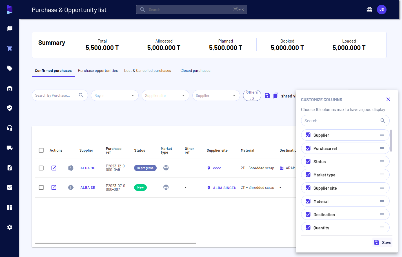402x257 pixels.
Task: Focus the global Search field in header
Action: [x=192, y=10]
